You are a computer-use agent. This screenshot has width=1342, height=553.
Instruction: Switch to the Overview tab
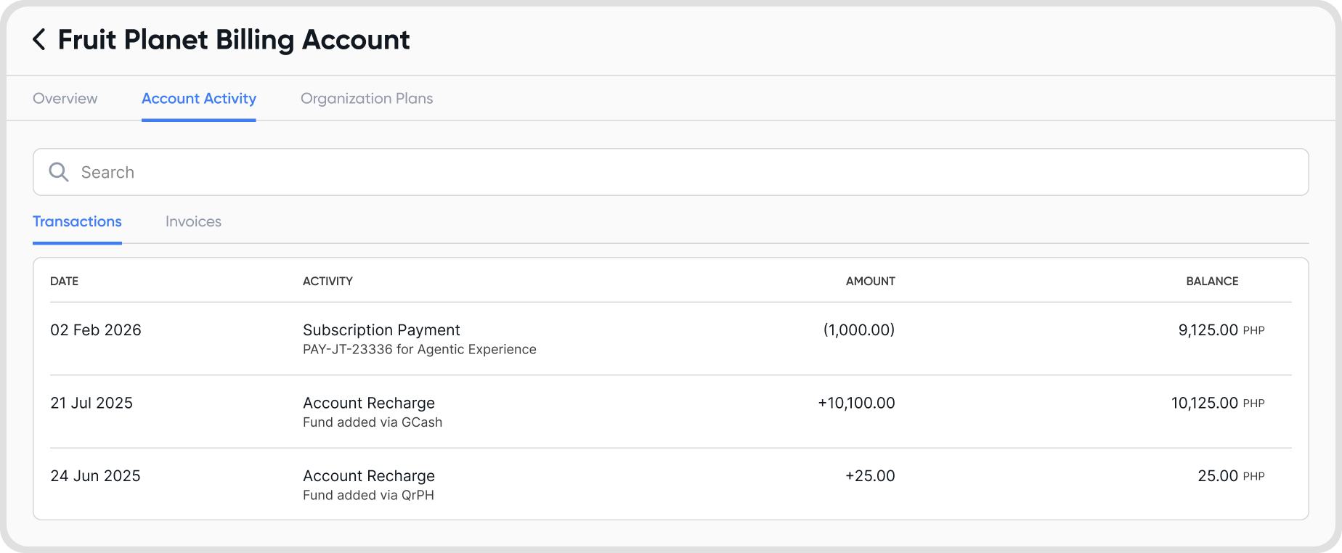click(x=65, y=99)
